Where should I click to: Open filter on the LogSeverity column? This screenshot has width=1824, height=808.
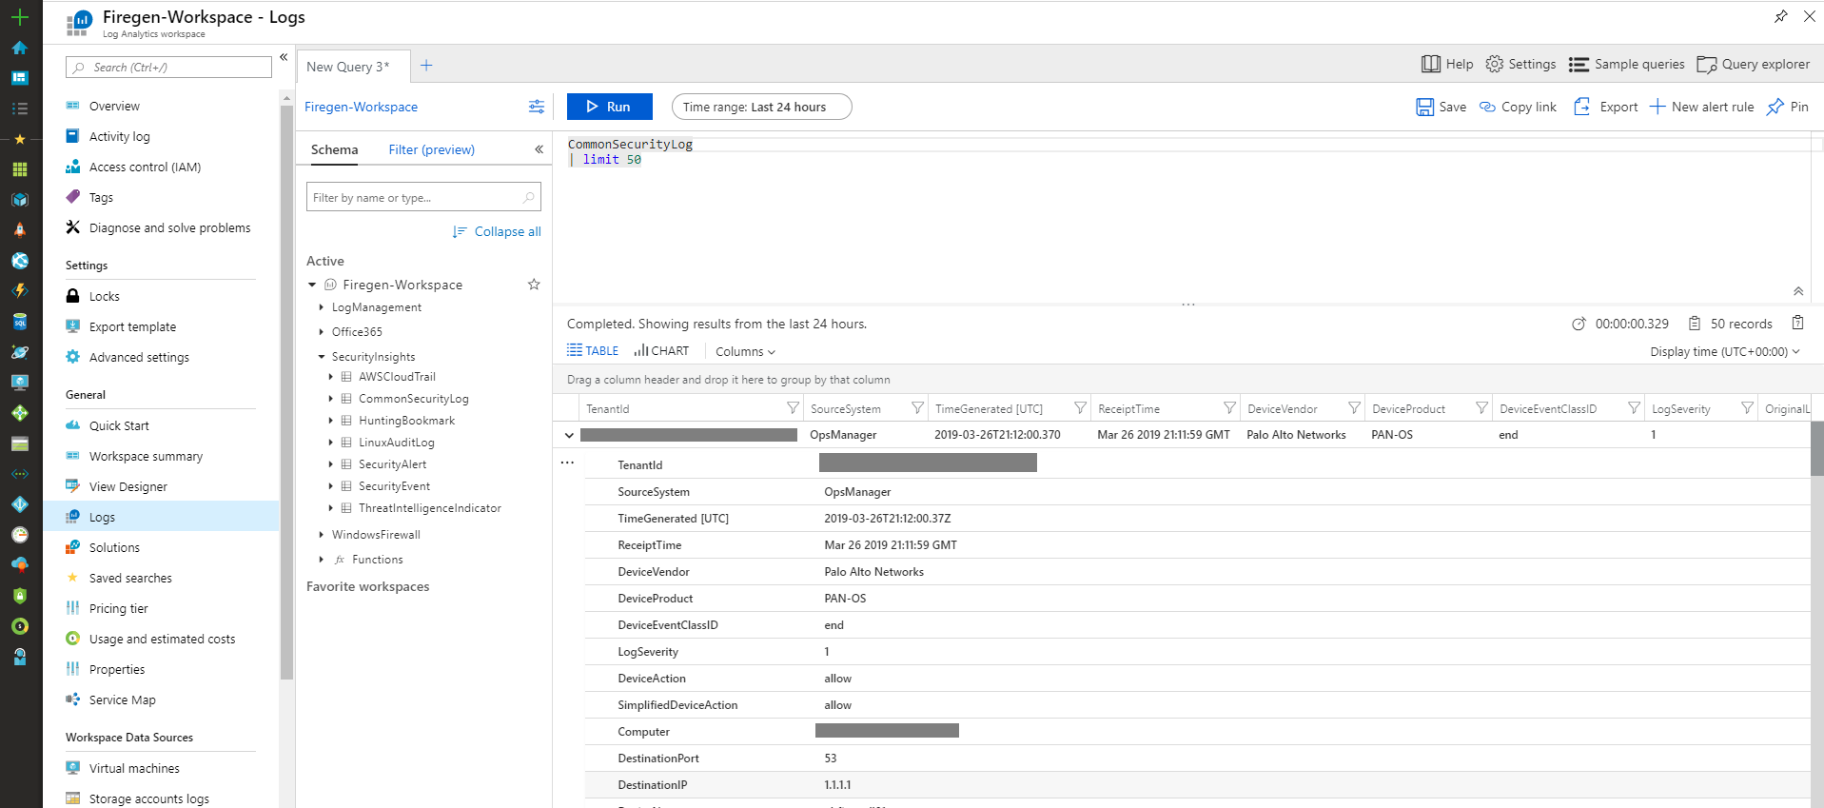[x=1747, y=408]
